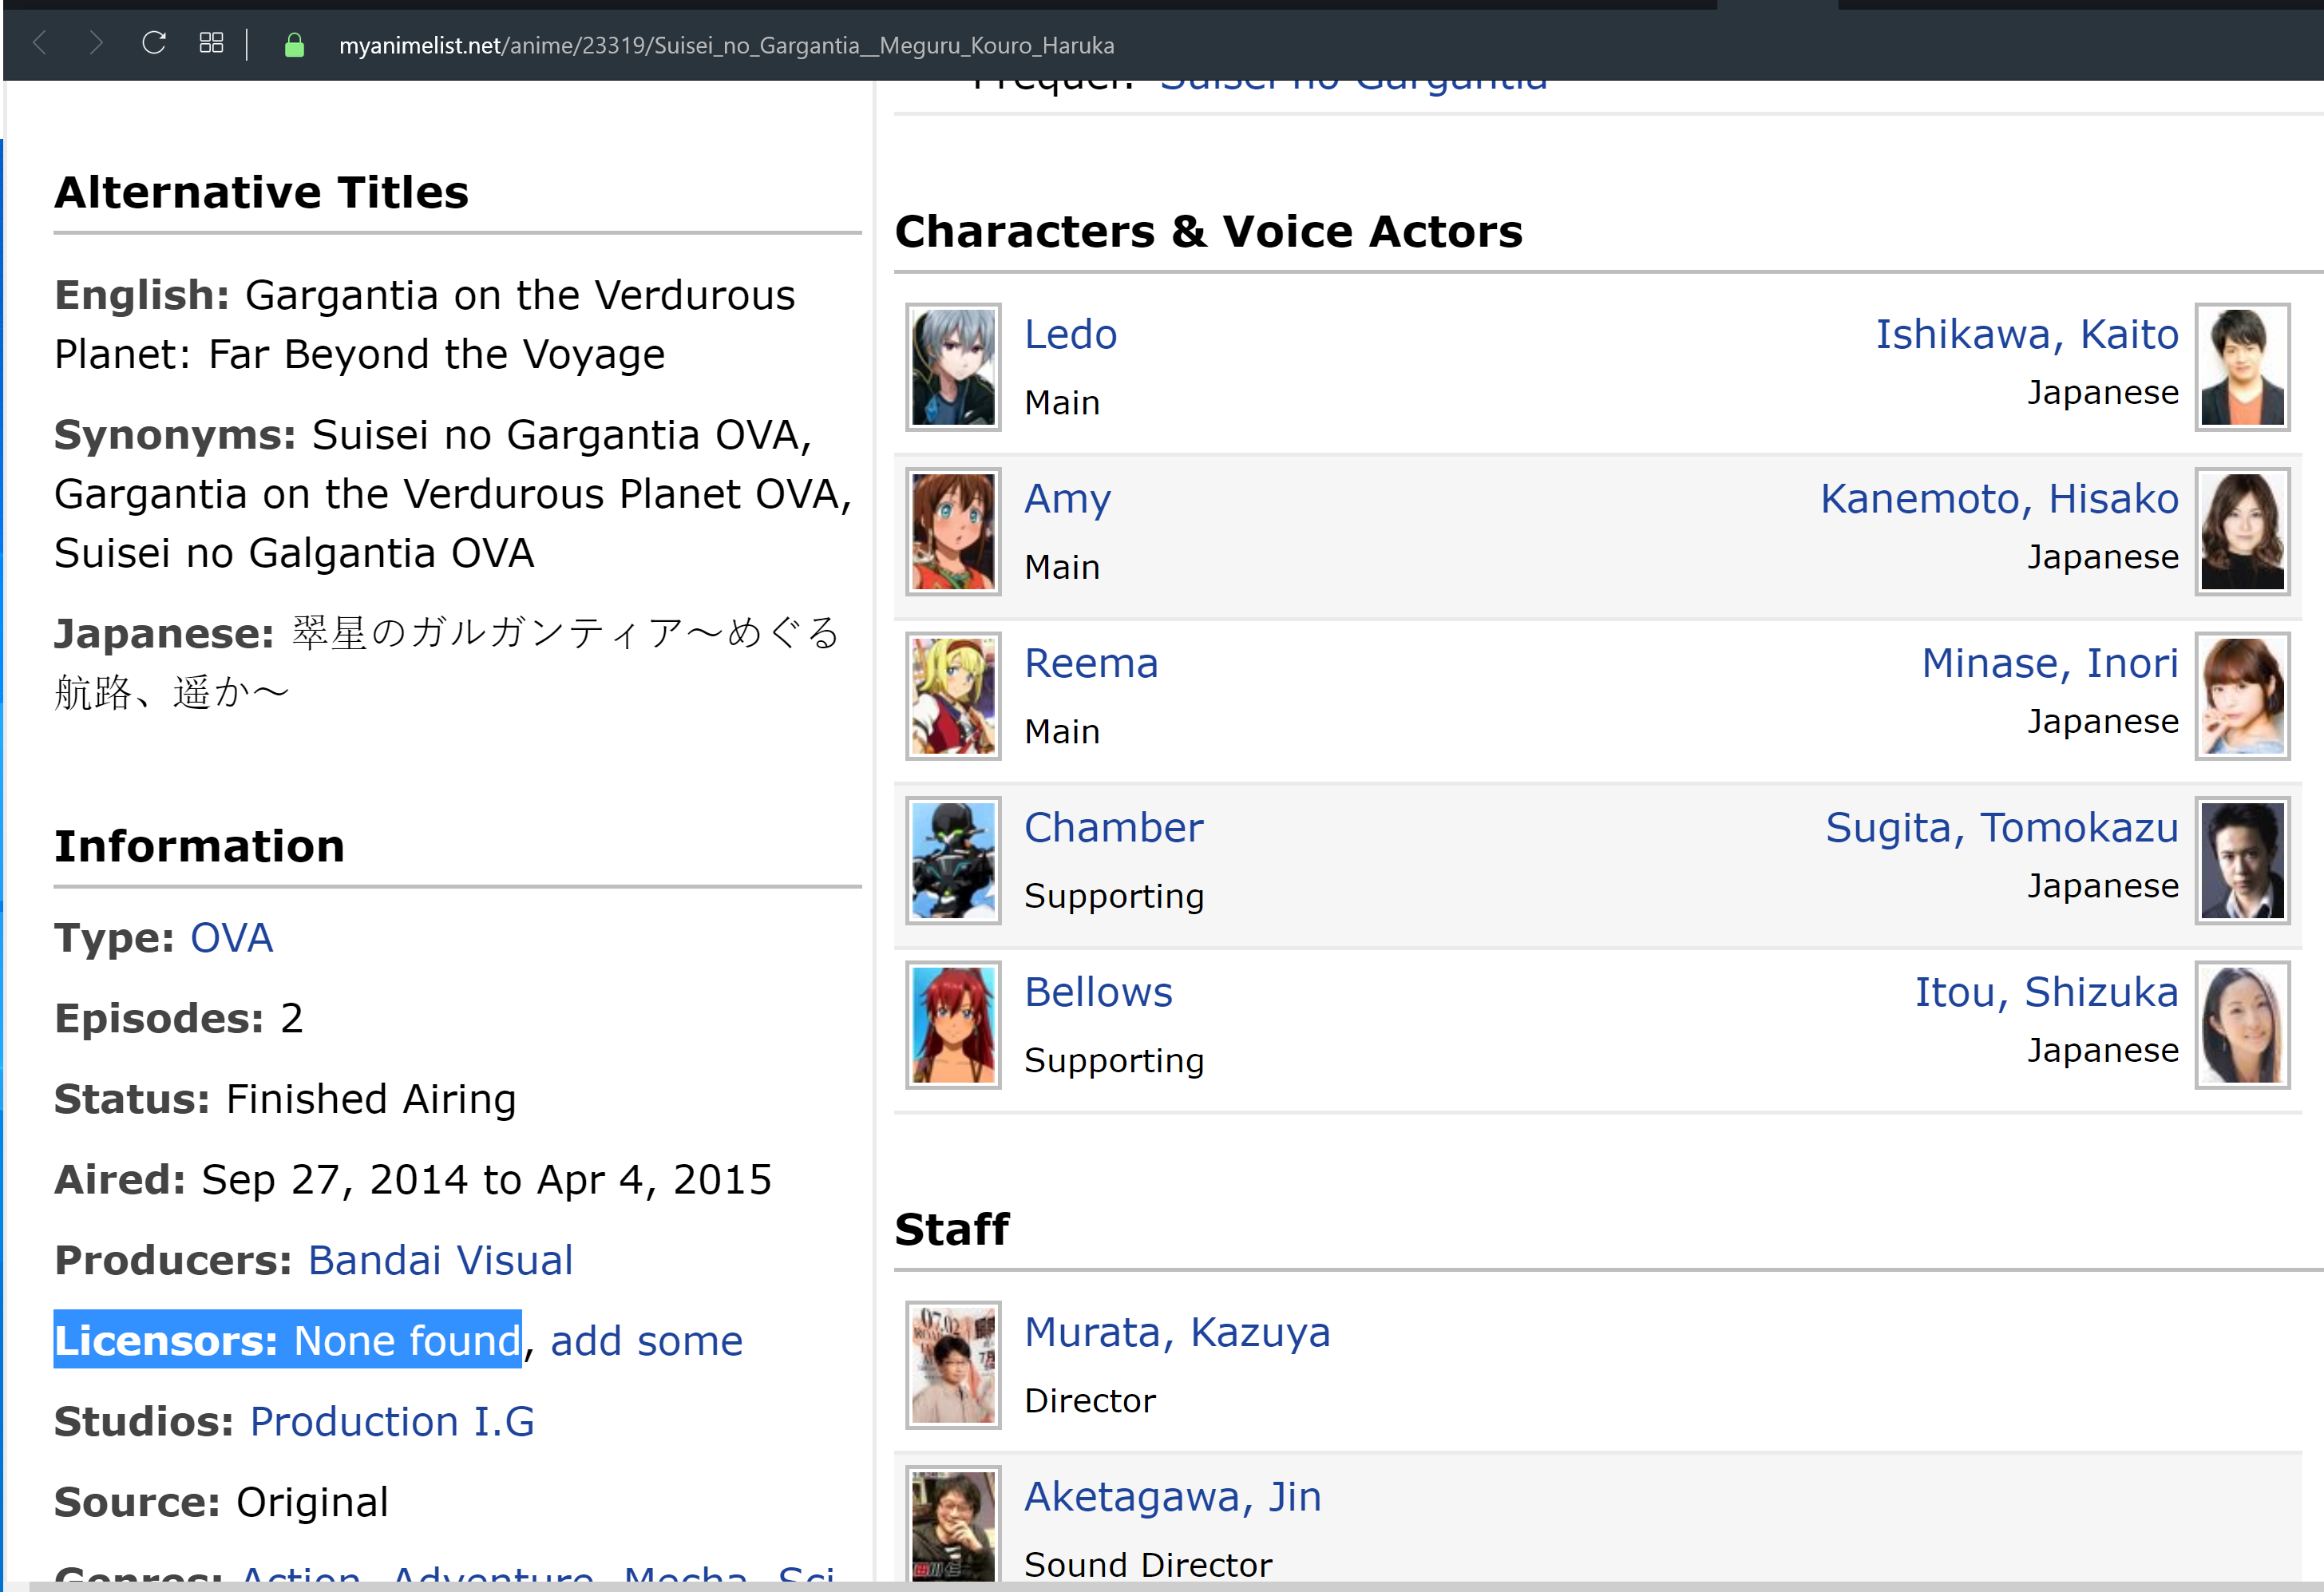Click Inori Minase's photo thumbnail
This screenshot has height=1592, width=2324.
coord(2241,696)
